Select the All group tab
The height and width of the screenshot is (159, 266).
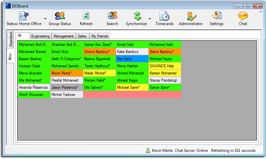(23, 36)
